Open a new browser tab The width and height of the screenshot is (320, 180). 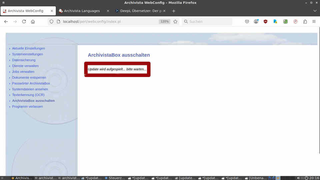click(174, 11)
